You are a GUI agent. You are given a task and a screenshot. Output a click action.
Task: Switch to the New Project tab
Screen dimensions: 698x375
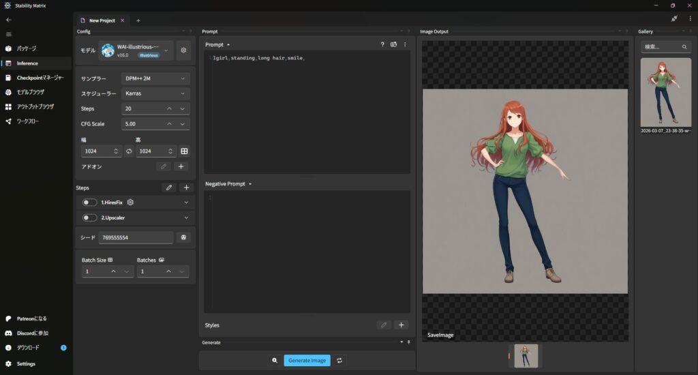tap(102, 20)
